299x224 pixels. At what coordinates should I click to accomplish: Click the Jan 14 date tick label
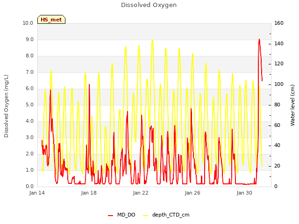(37, 193)
